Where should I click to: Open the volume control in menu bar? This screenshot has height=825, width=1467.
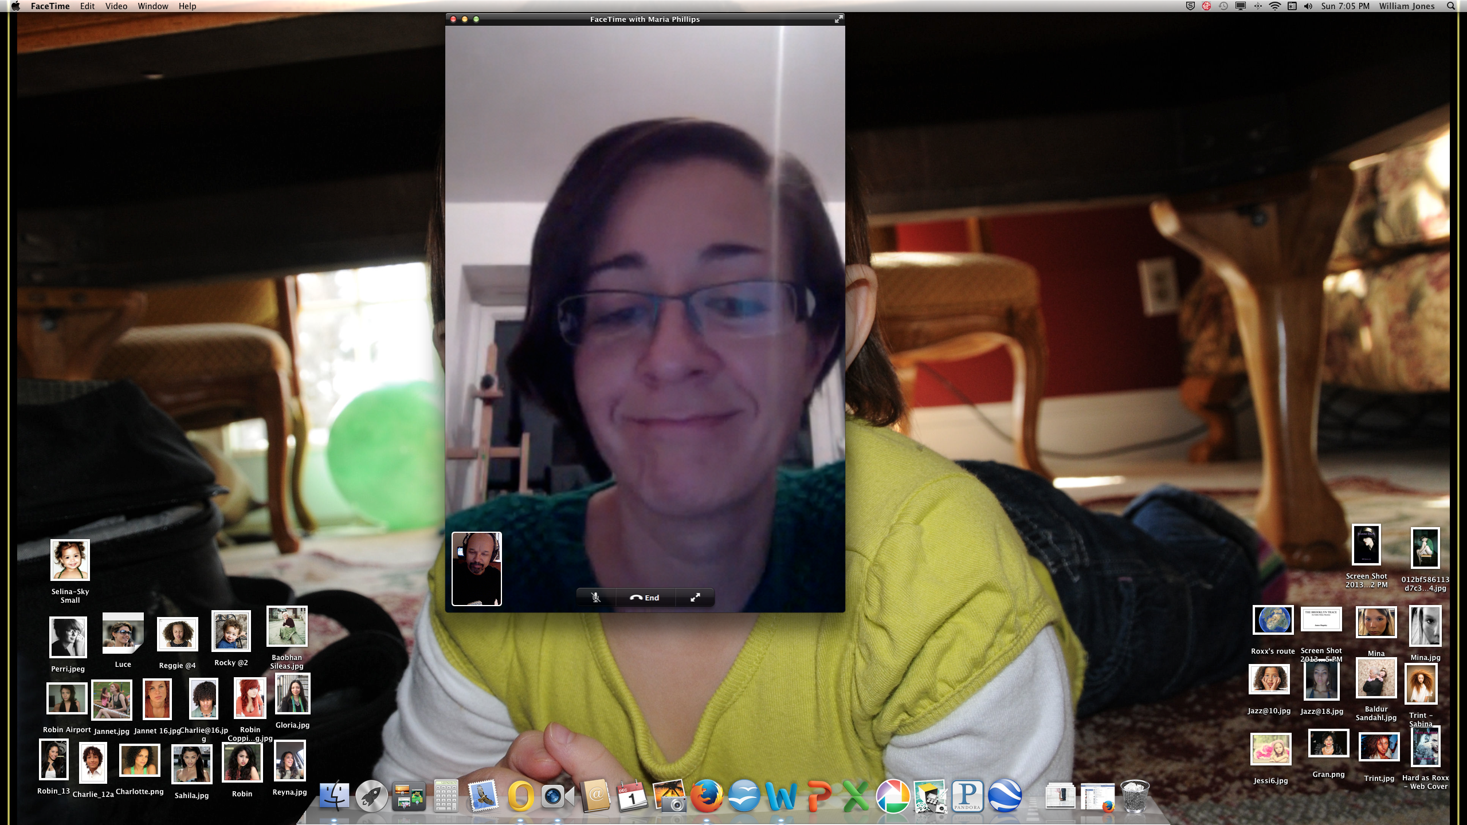coord(1308,6)
